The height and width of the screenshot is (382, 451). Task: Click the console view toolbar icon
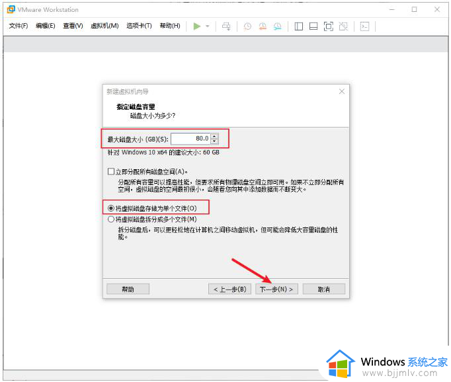364,26
